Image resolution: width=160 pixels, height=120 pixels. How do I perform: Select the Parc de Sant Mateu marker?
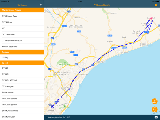pos(65,63)
